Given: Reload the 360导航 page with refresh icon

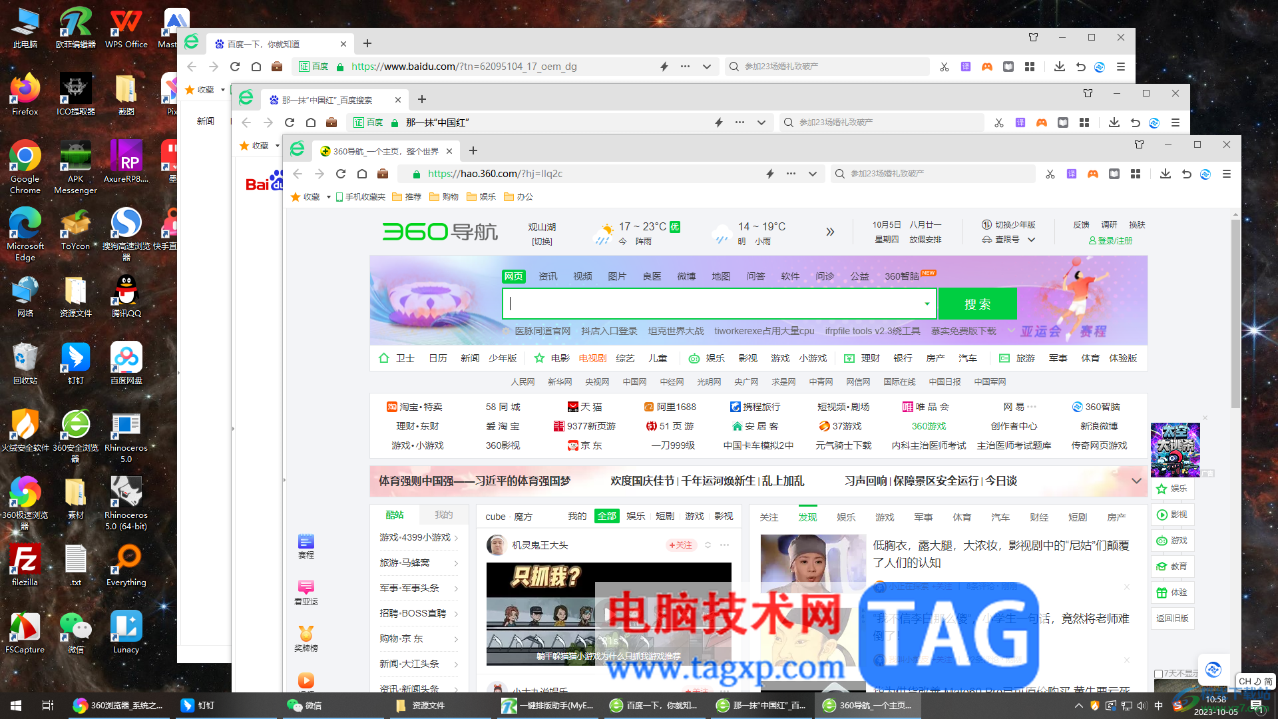Looking at the screenshot, I should 341,174.
